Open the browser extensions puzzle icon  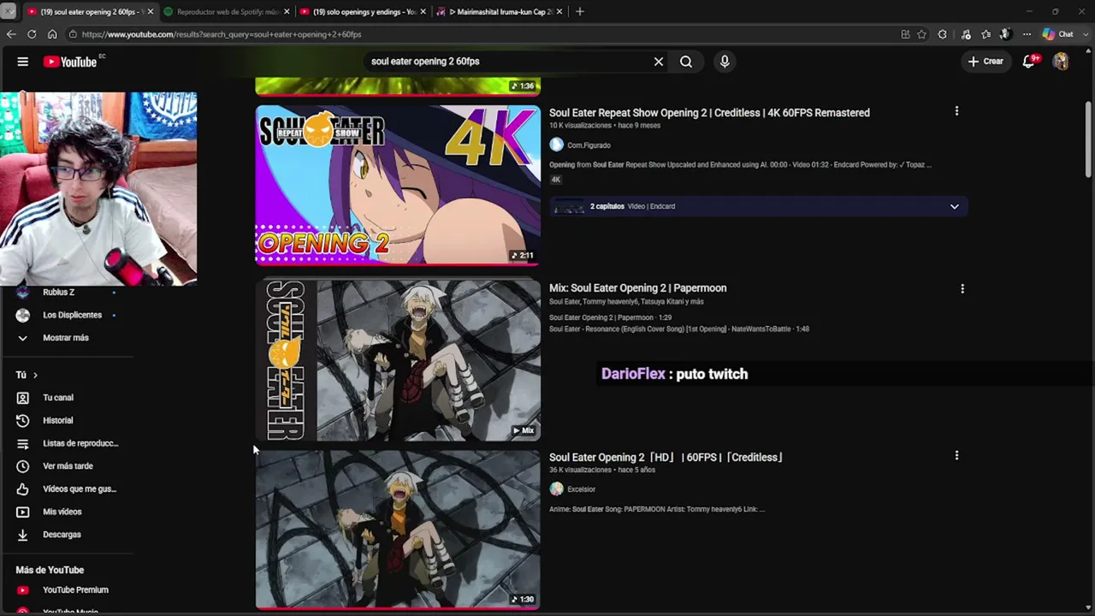point(942,34)
